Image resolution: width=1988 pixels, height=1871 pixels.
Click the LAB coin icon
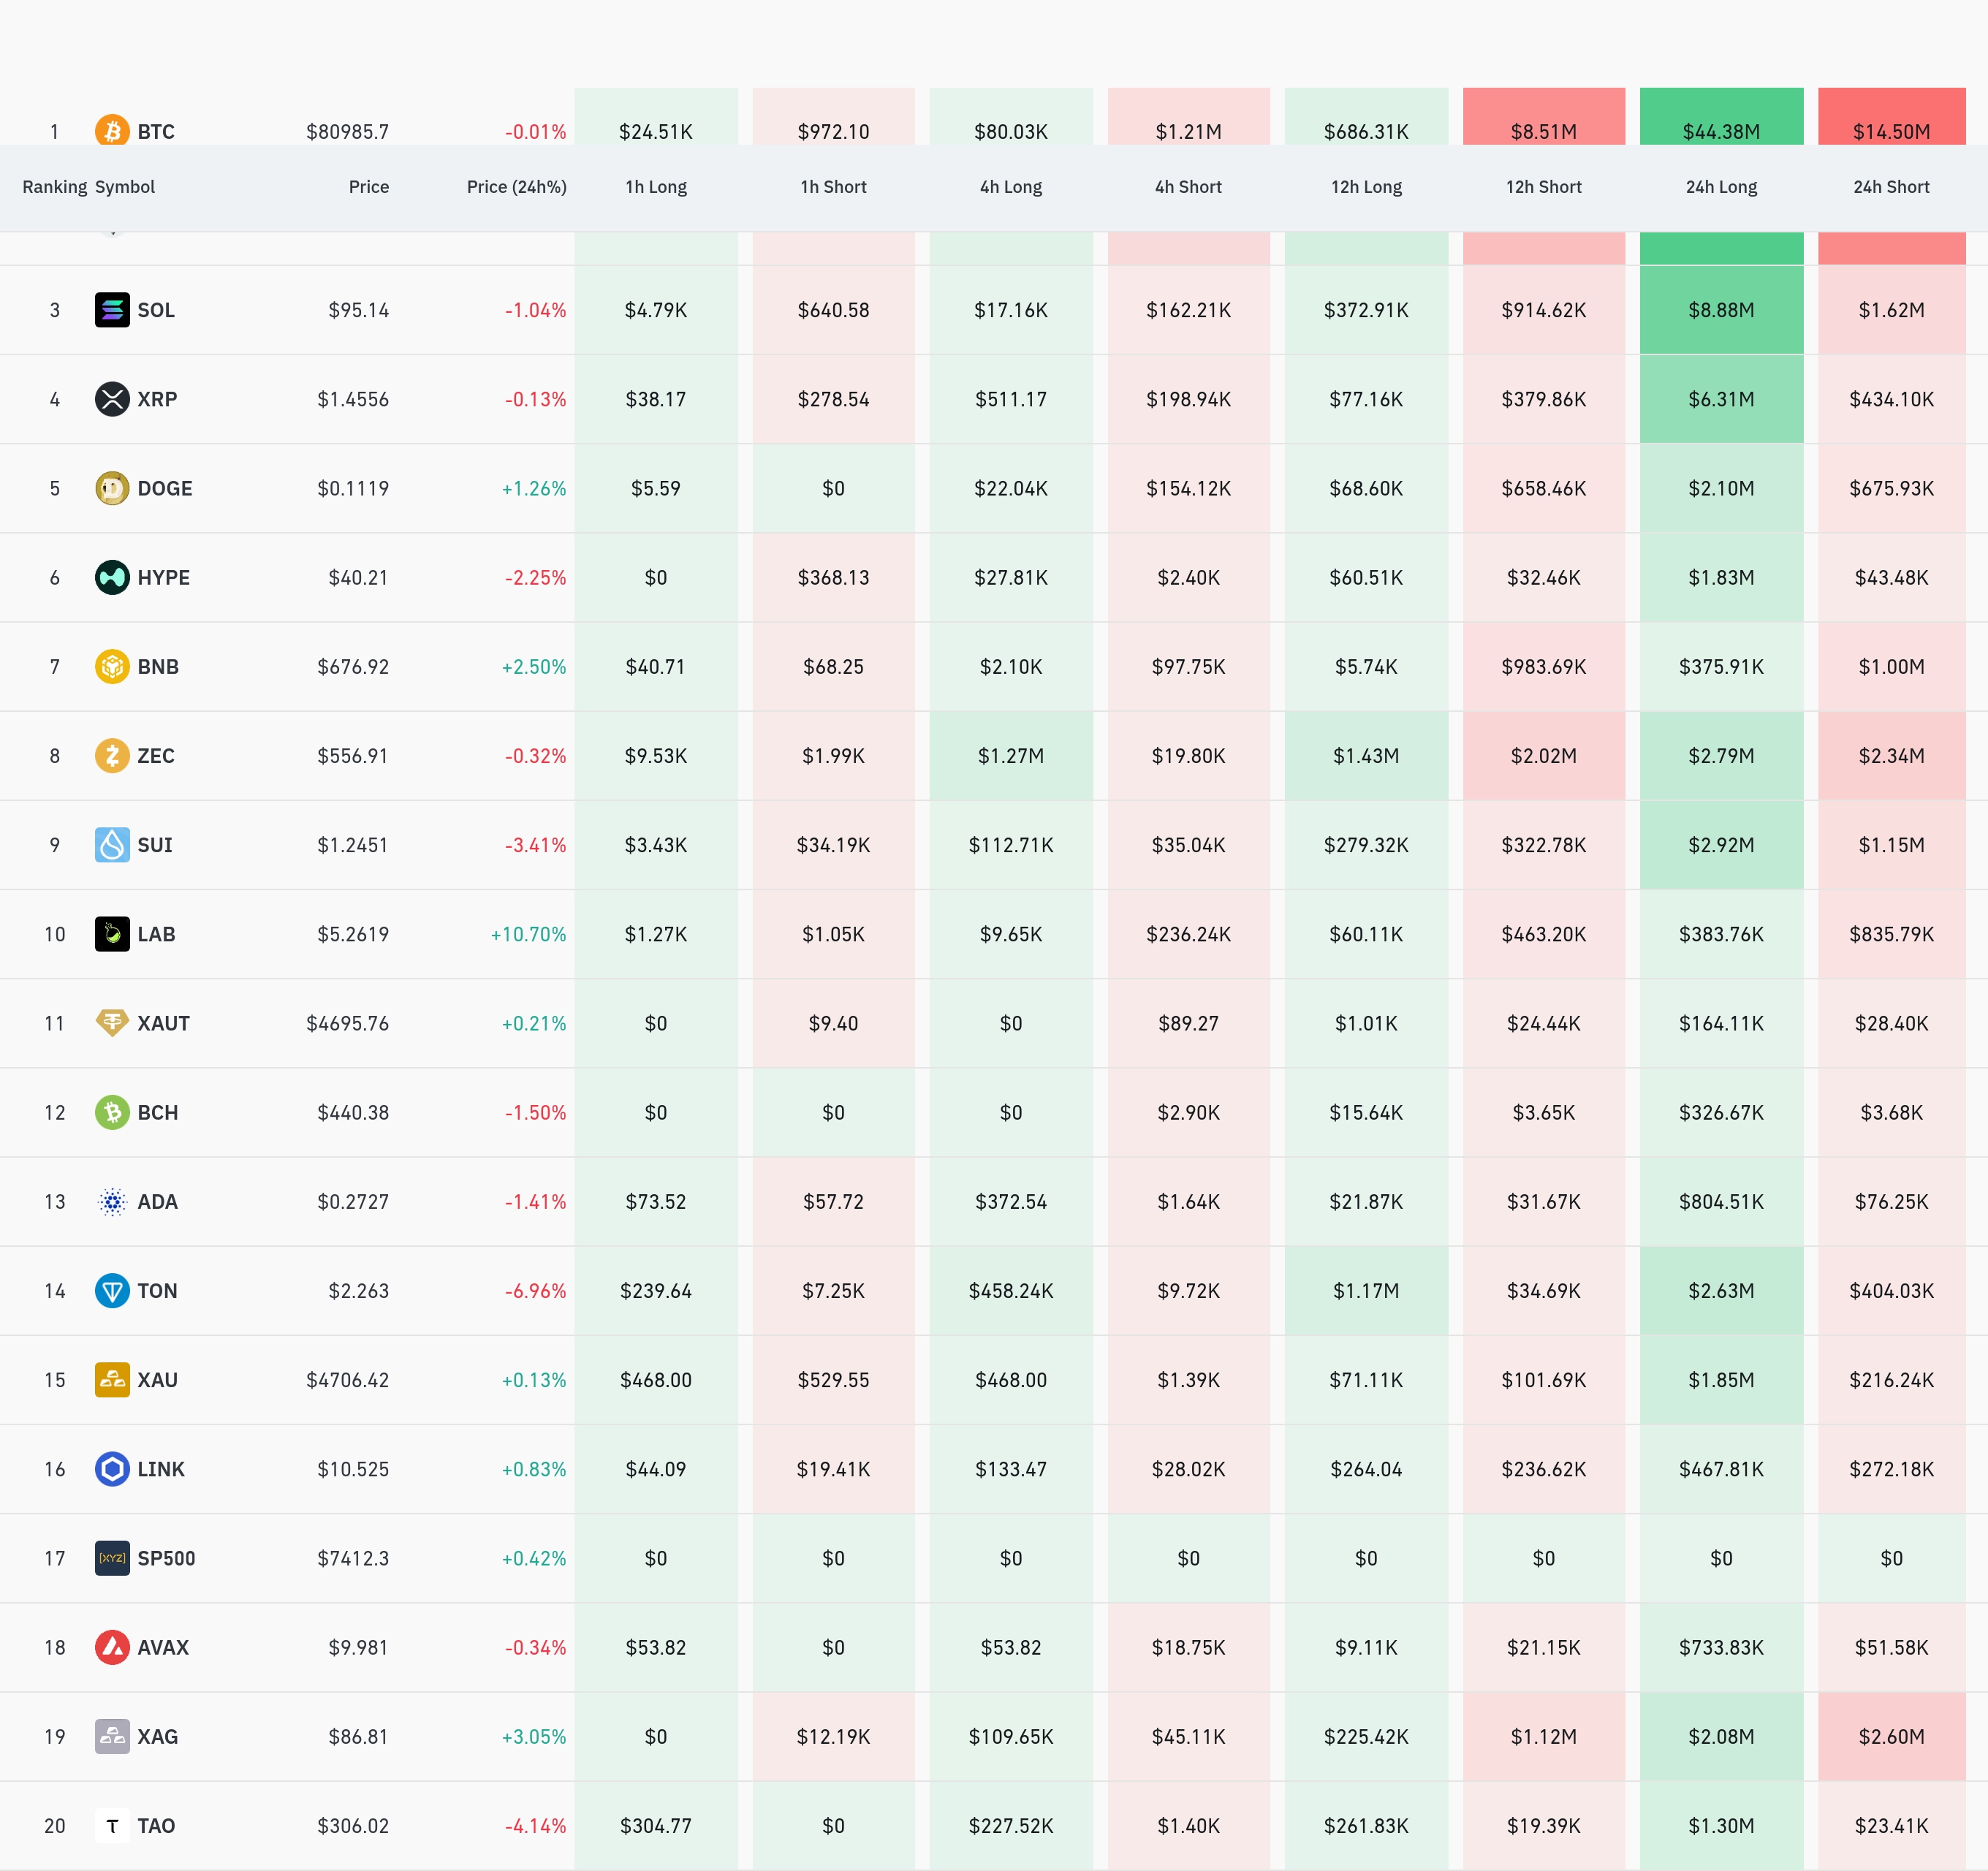112,934
